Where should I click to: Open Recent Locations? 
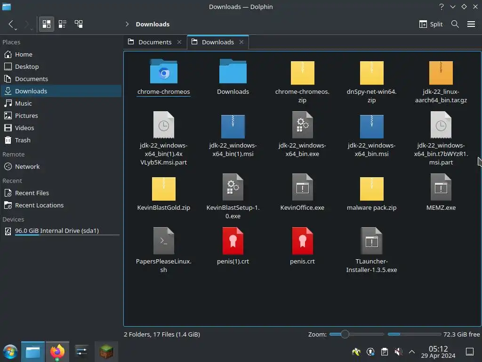(x=61, y=206)
